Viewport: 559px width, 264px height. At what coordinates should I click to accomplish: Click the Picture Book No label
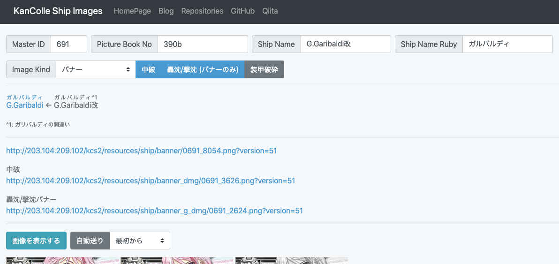tap(124, 44)
